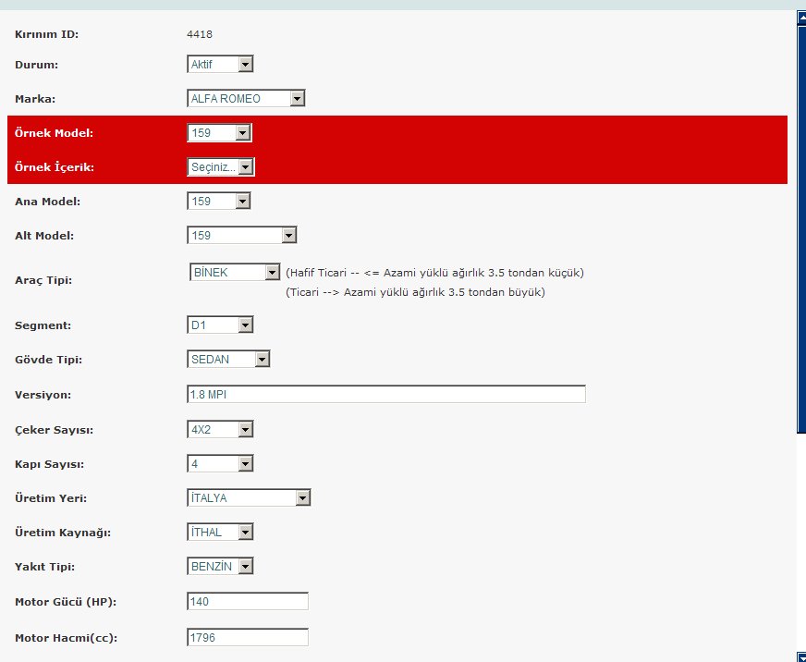Click the Segment label
Viewport: 806px width, 662px height.
[43, 325]
